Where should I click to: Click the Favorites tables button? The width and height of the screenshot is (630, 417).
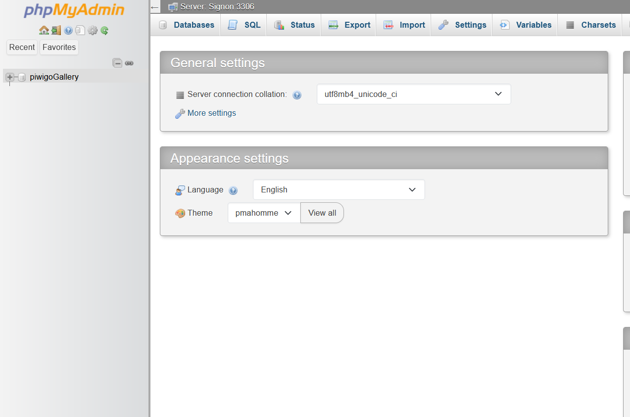point(59,47)
